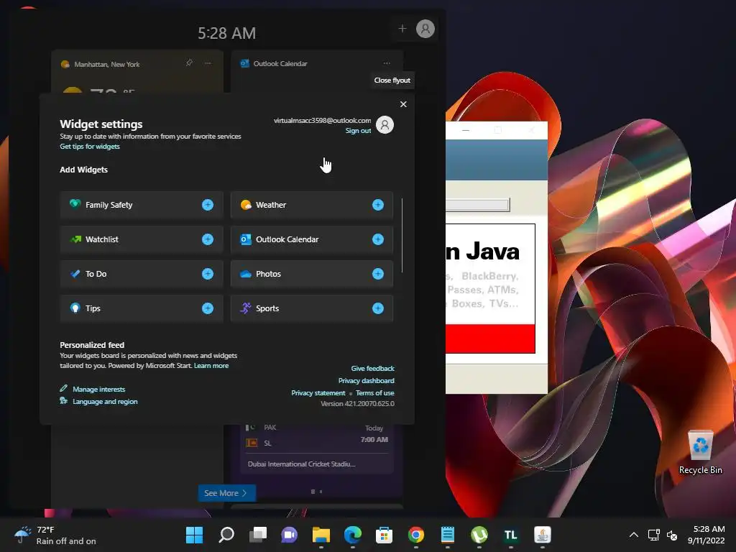
Task: Open uTorrent from the taskbar
Action: click(479, 535)
